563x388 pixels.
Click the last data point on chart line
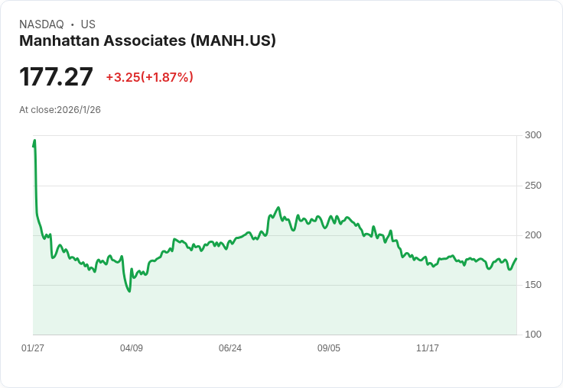[516, 259]
